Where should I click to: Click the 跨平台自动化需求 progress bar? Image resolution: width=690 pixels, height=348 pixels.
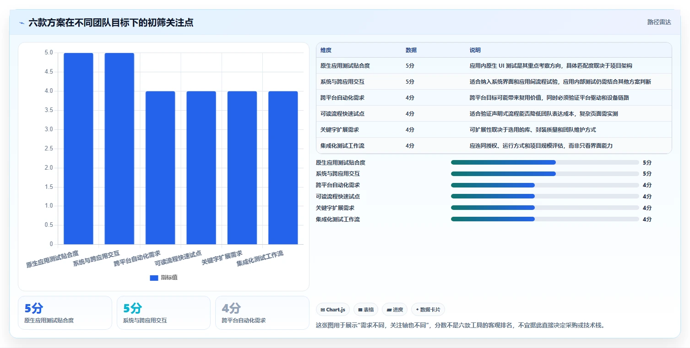coord(545,185)
